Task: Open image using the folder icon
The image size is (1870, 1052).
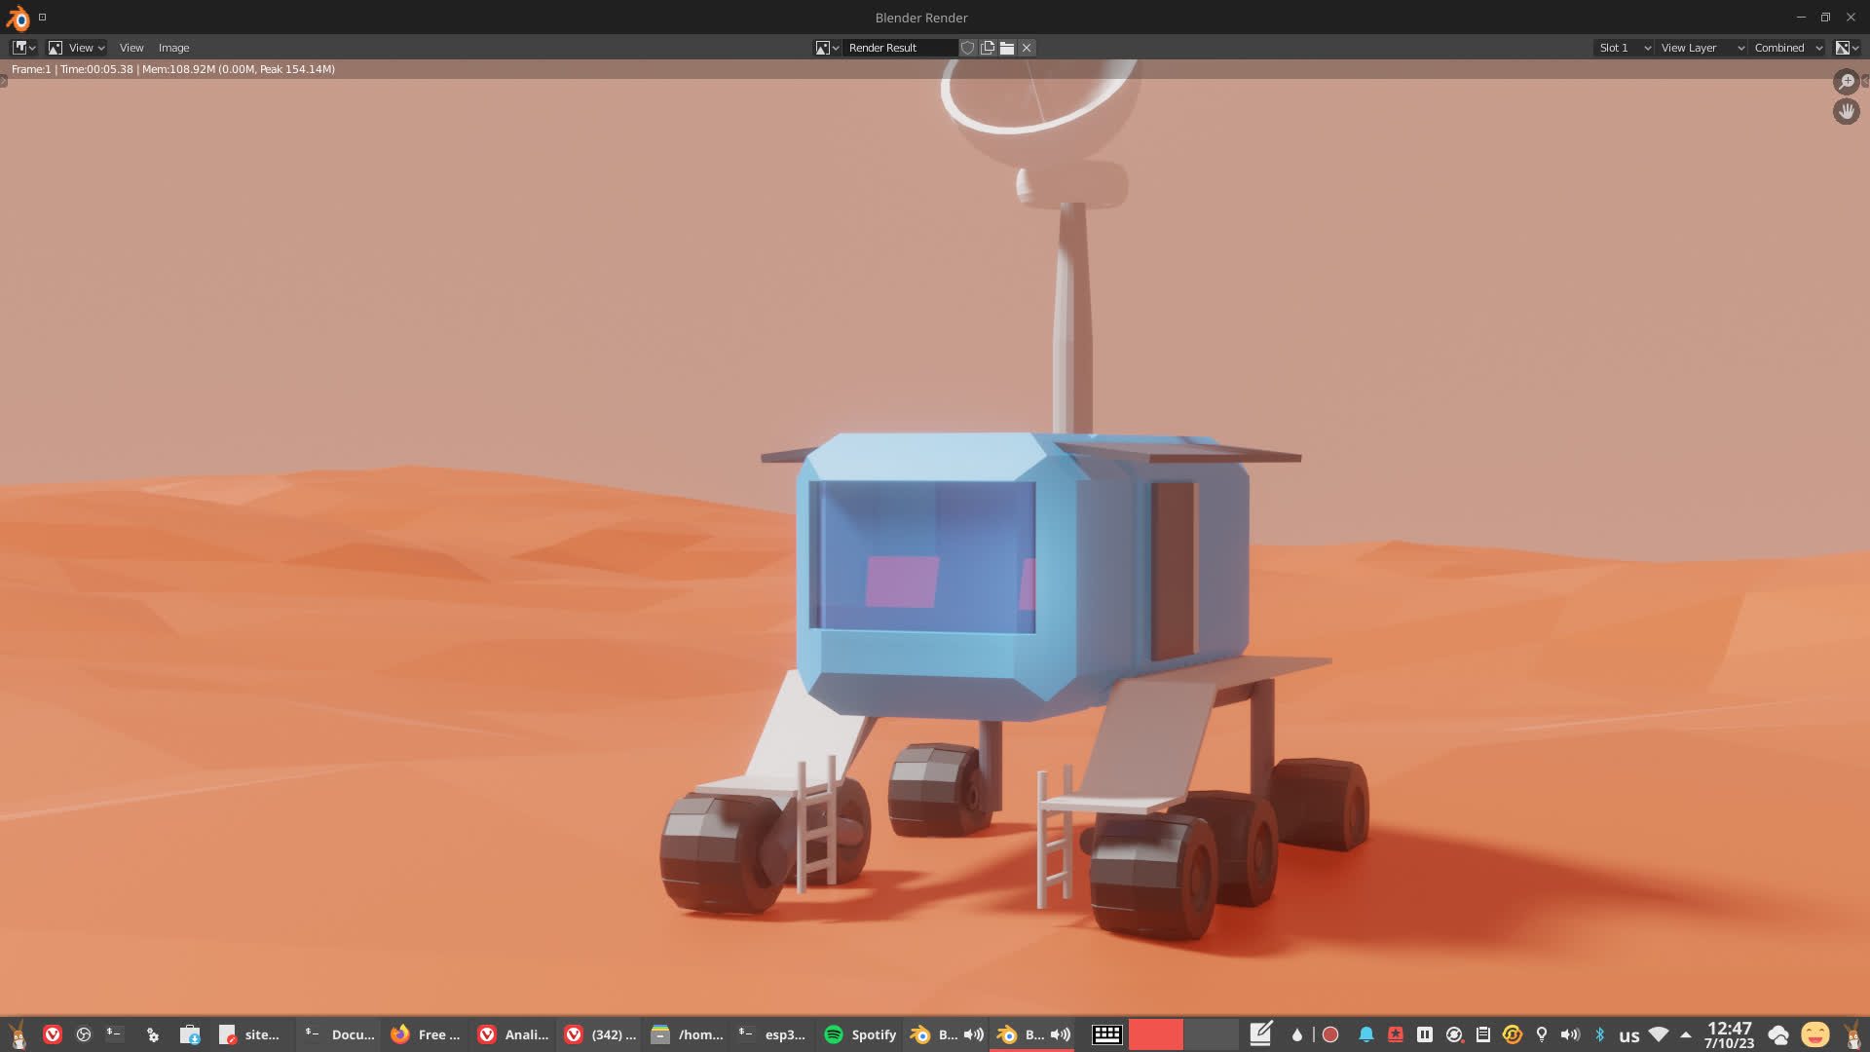Action: (x=1007, y=48)
